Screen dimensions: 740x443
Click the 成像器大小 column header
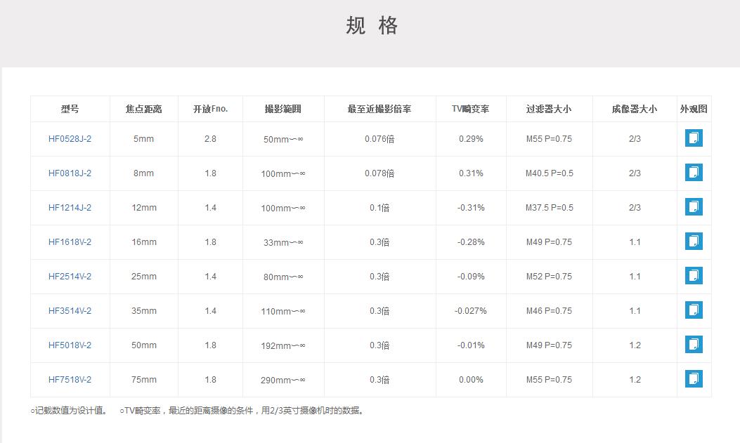(x=635, y=110)
